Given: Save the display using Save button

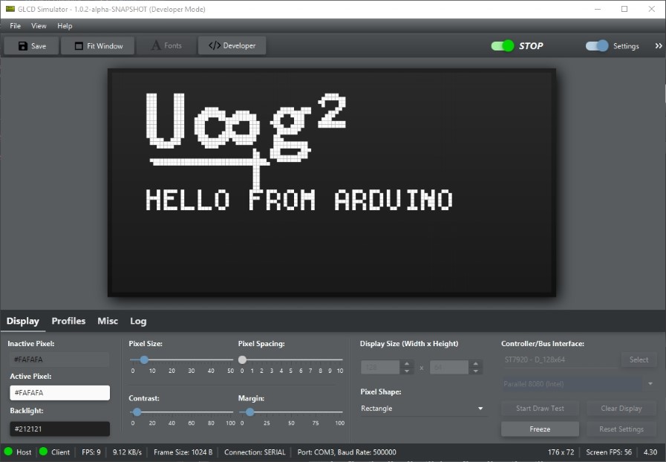Looking at the screenshot, I should (31, 45).
